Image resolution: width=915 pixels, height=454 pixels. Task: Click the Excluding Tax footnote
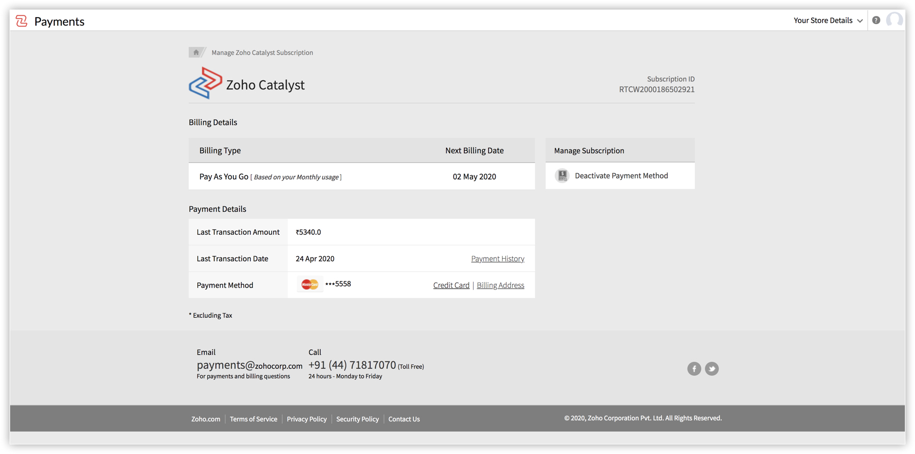(x=210, y=315)
